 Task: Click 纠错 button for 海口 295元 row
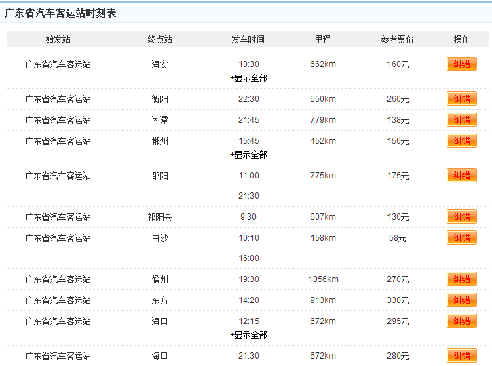pyautogui.click(x=461, y=321)
